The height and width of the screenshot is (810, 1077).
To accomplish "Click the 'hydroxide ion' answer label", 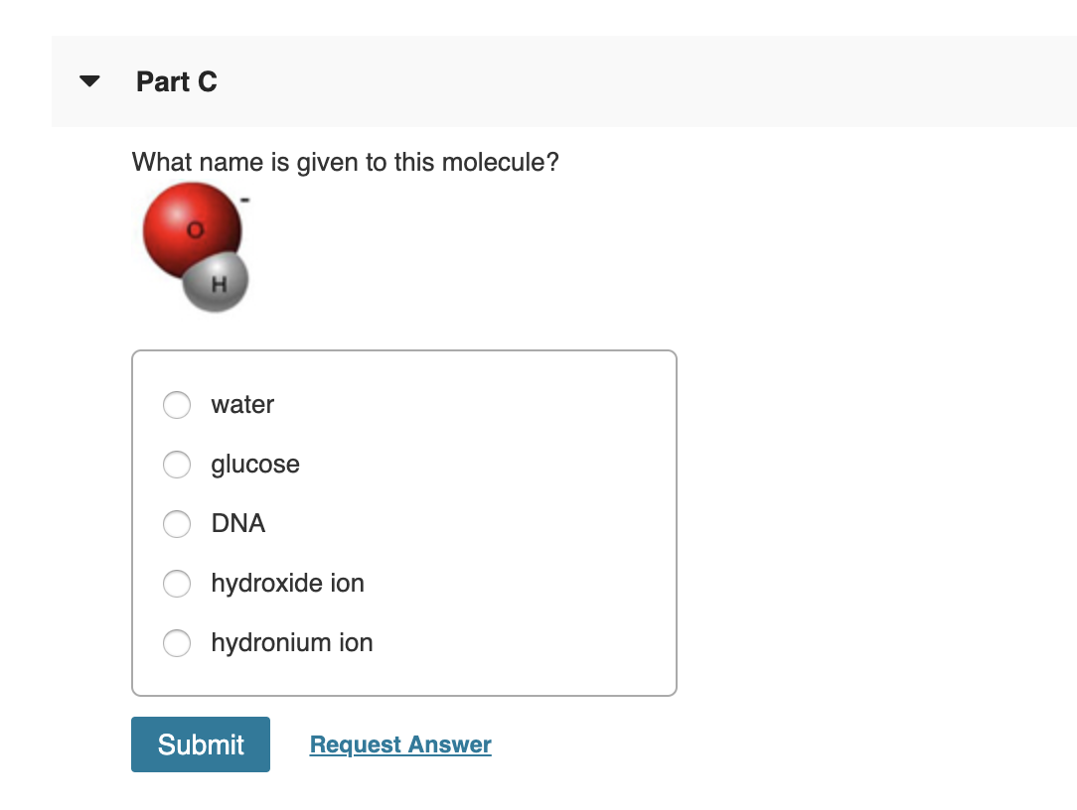I will [288, 584].
